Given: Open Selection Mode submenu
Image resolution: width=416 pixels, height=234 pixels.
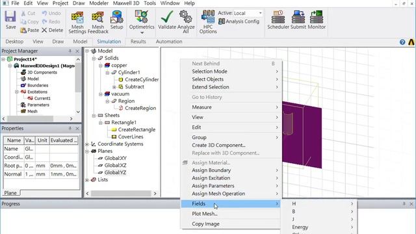Looking at the screenshot, I should coord(231,71).
